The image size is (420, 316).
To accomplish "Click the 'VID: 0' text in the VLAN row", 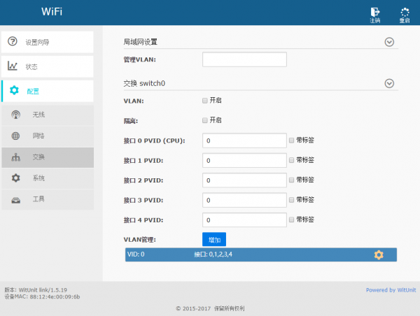I will 136,254.
